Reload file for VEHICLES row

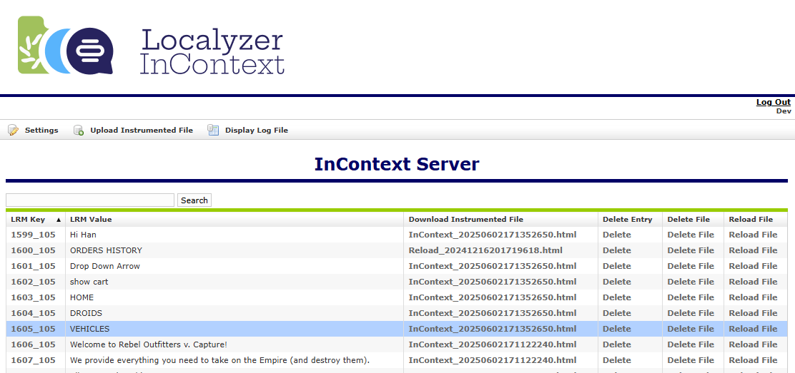click(x=753, y=329)
